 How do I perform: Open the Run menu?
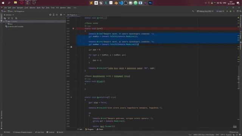click(43, 8)
